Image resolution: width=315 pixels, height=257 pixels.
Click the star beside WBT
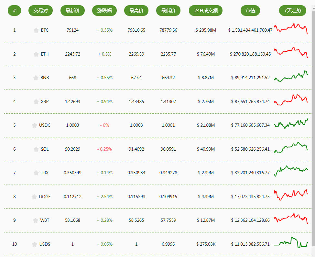[x=35, y=220]
